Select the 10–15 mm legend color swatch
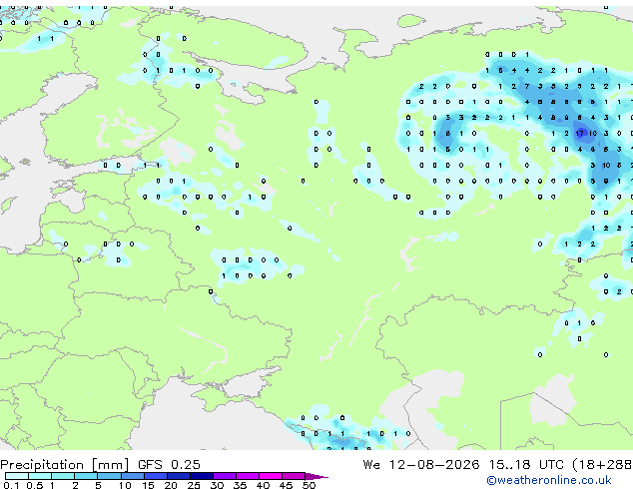 tap(133, 476)
